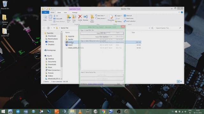204x114 pixels.
Task: Switch to Large icons view in status bar
Action: (x=181, y=81)
